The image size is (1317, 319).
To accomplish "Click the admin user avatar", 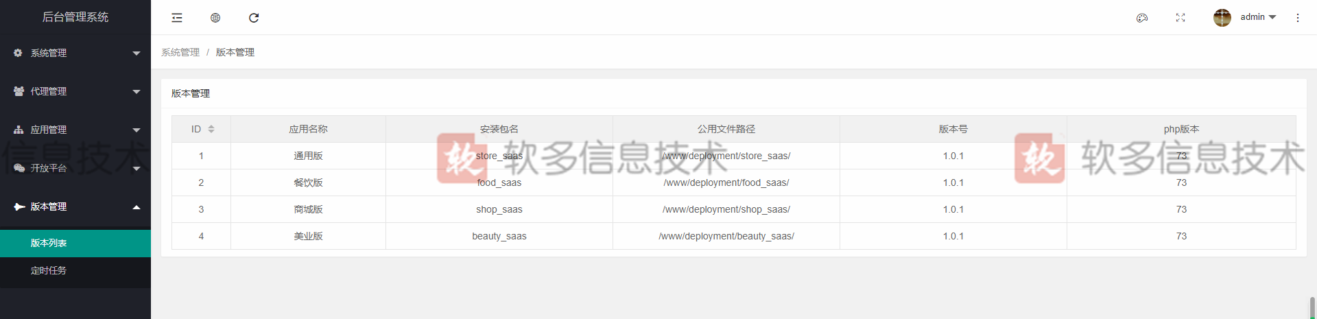I will click(1222, 18).
